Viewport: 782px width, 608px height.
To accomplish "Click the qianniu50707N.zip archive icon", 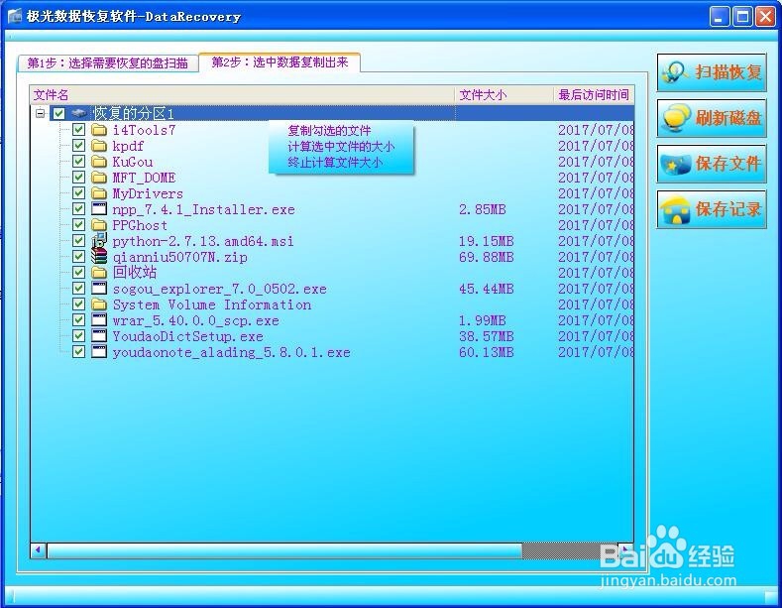I will (x=99, y=257).
